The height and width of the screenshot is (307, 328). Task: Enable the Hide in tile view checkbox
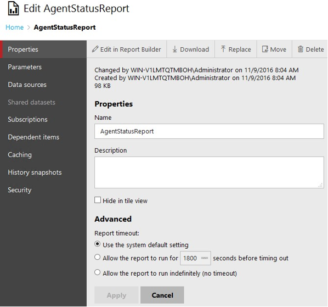pos(98,200)
